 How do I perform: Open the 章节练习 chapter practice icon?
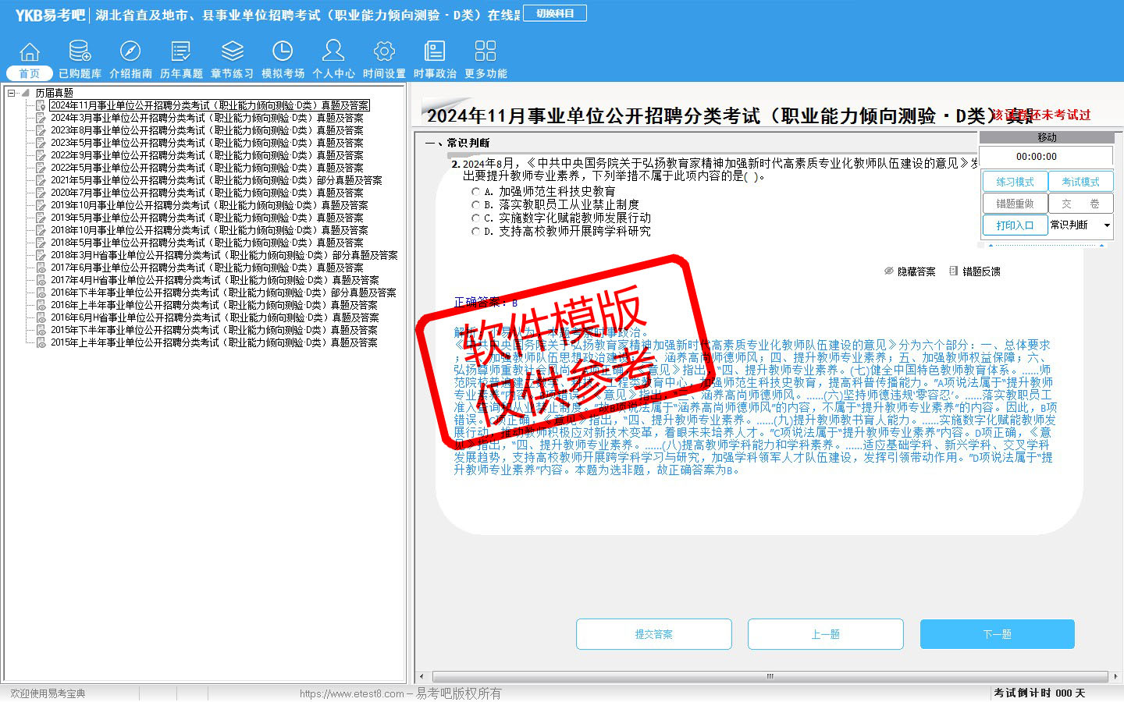232,51
